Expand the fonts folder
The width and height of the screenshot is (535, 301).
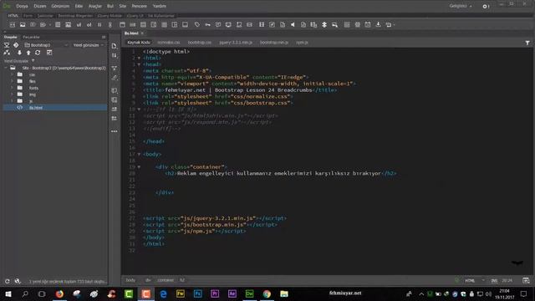point(12,88)
